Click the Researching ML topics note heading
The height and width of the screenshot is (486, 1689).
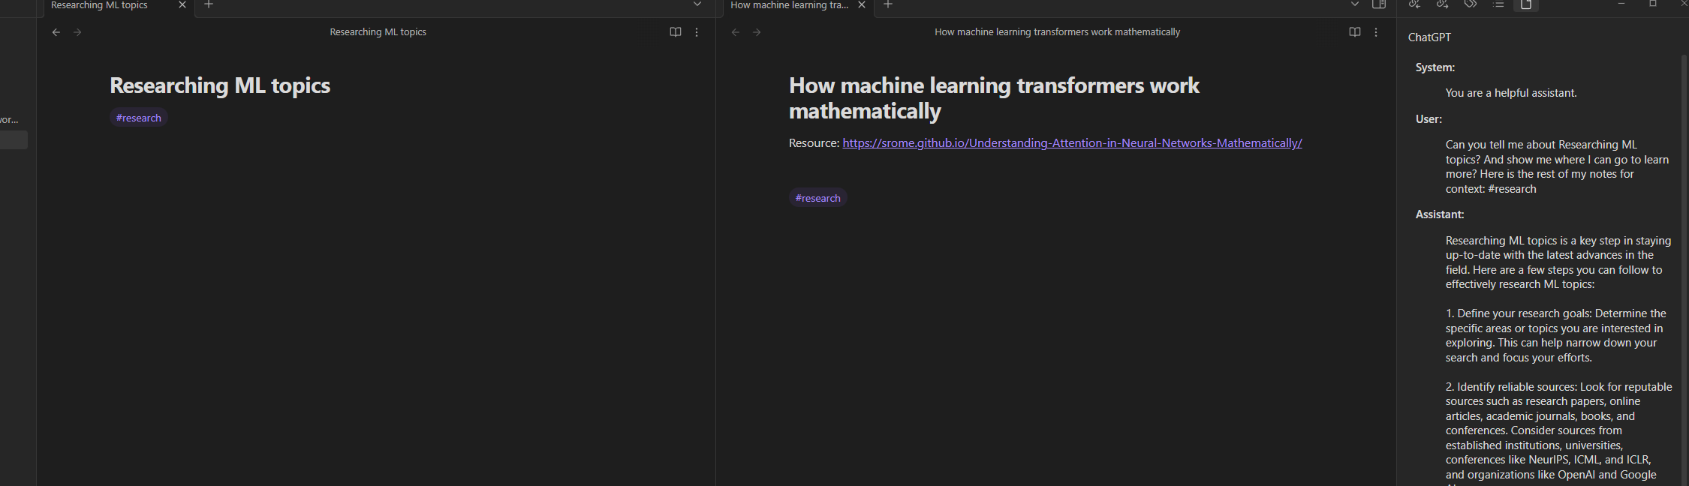click(220, 85)
